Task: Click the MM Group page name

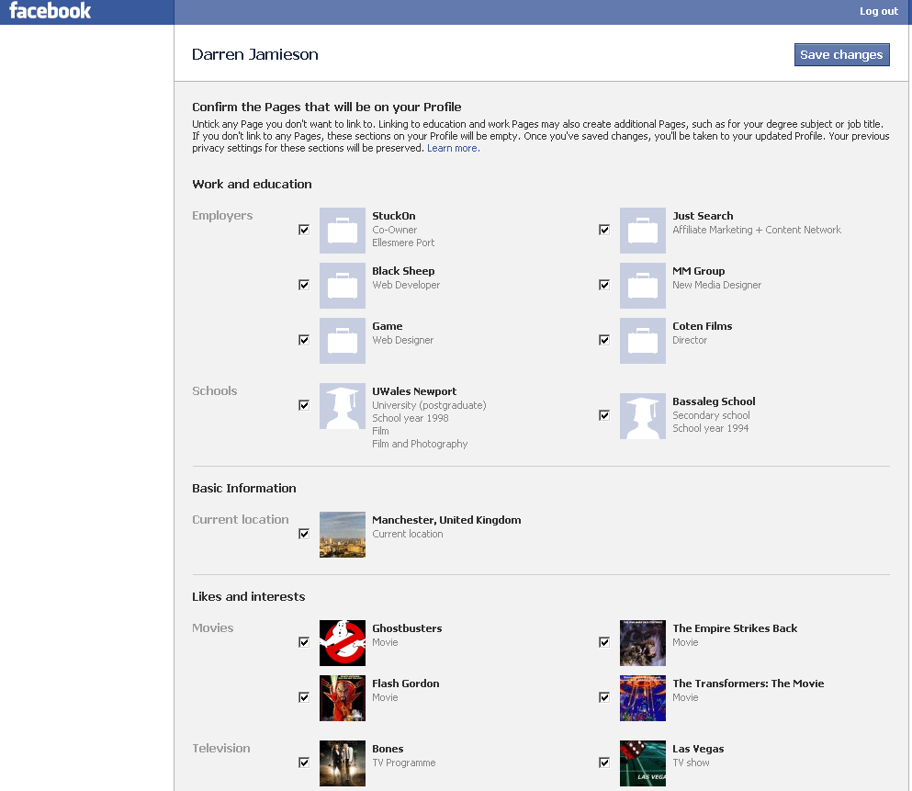Action: click(x=698, y=271)
